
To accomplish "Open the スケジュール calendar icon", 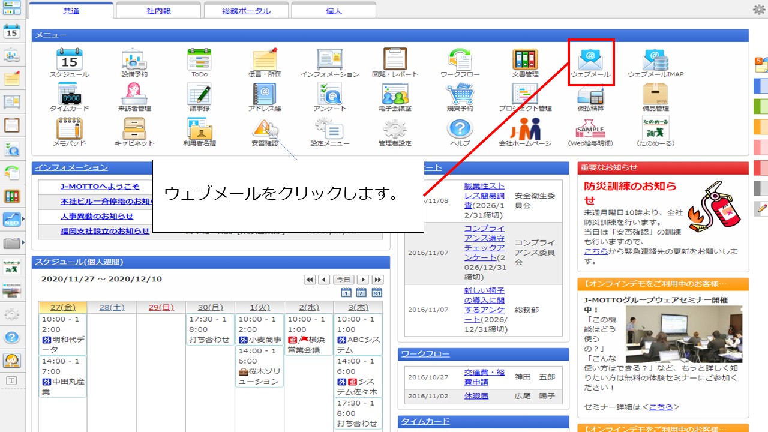I will (69, 61).
